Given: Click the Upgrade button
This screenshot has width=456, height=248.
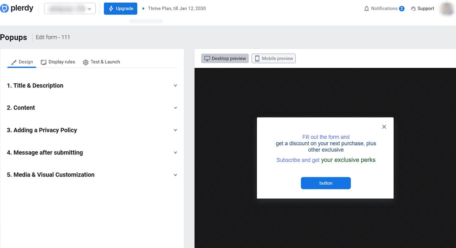Looking at the screenshot, I should pyautogui.click(x=120, y=8).
